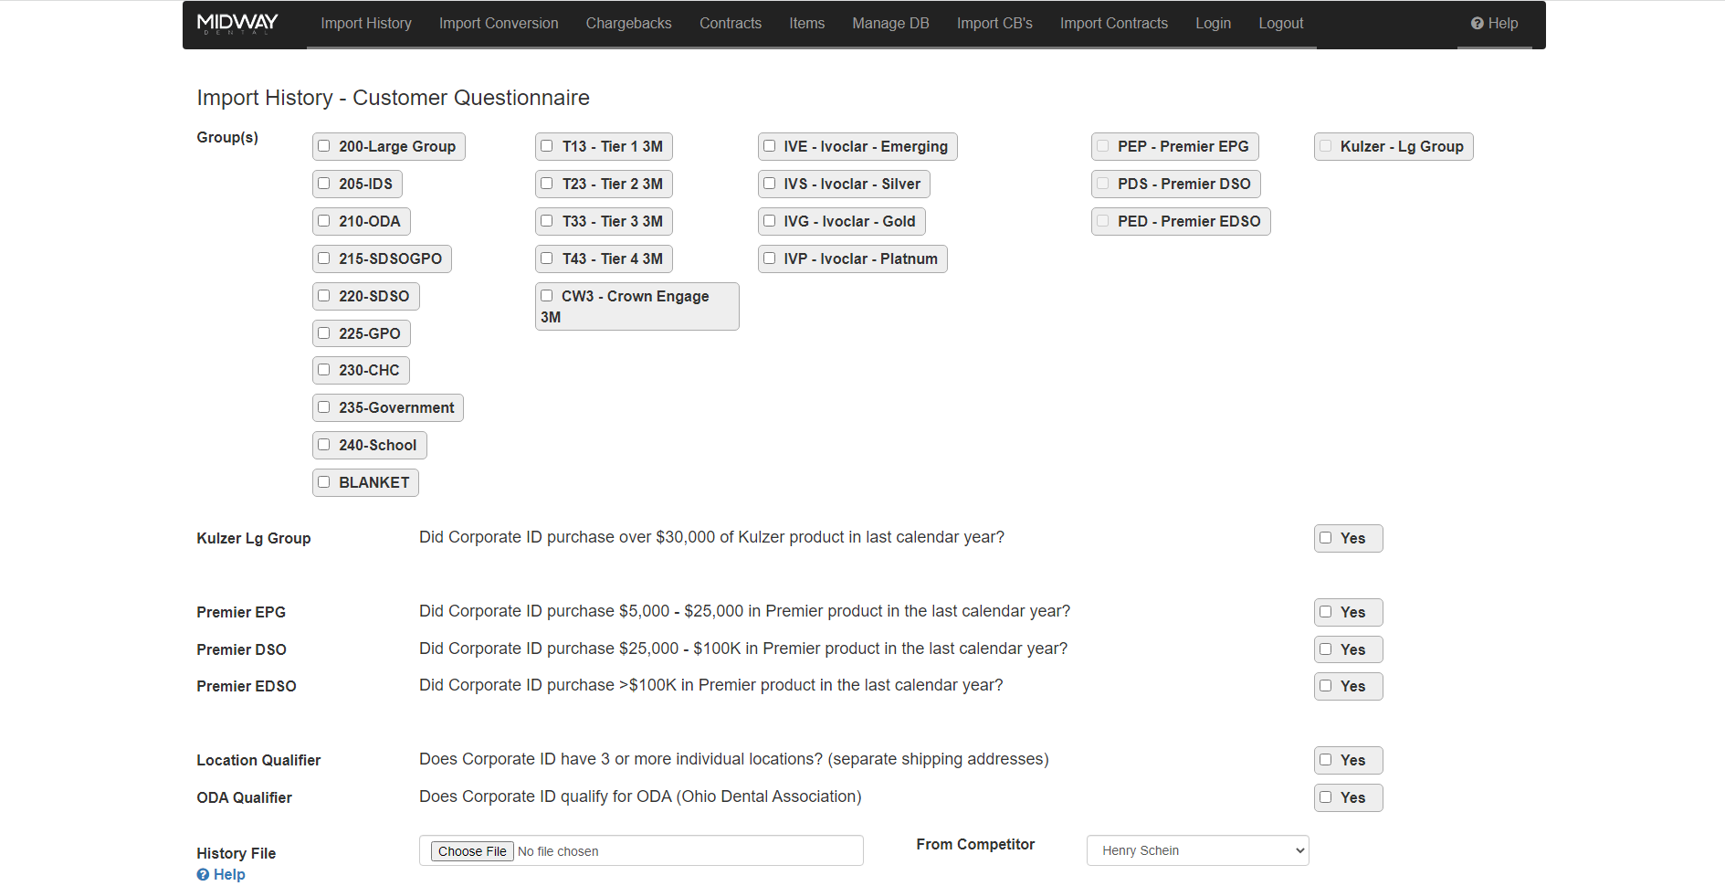Click the Midway Dental logo

coord(237,24)
